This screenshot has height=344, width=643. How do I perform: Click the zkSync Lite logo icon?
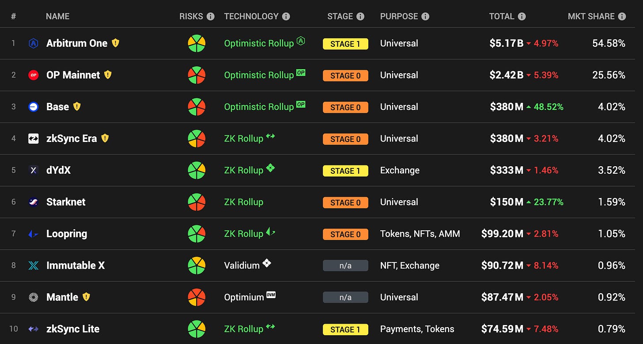[x=34, y=329]
